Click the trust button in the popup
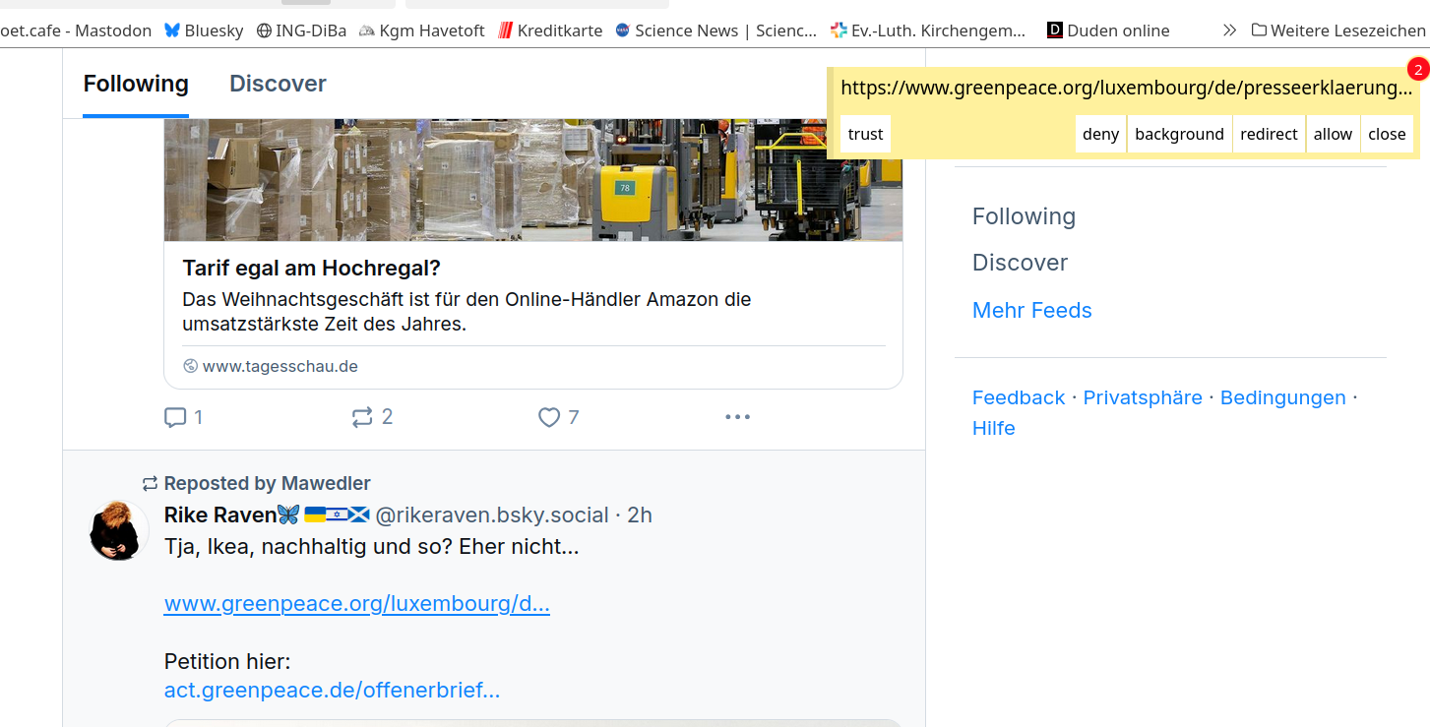 [x=865, y=134]
